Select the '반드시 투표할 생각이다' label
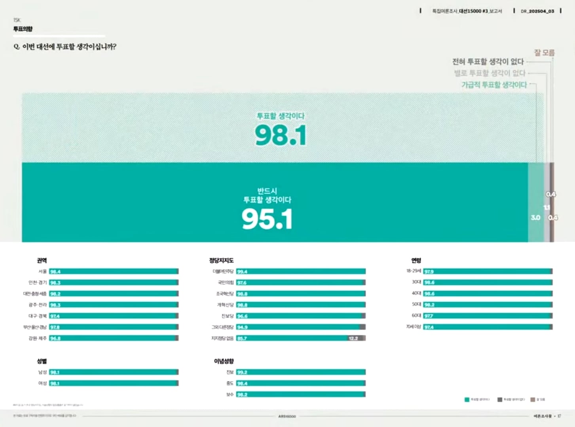Viewport: 575px width, 427px height. pos(267,195)
